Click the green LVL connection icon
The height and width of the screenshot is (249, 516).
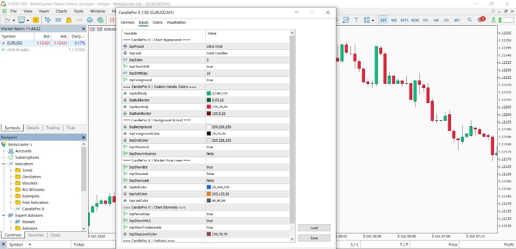pyautogui.click(x=492, y=20)
